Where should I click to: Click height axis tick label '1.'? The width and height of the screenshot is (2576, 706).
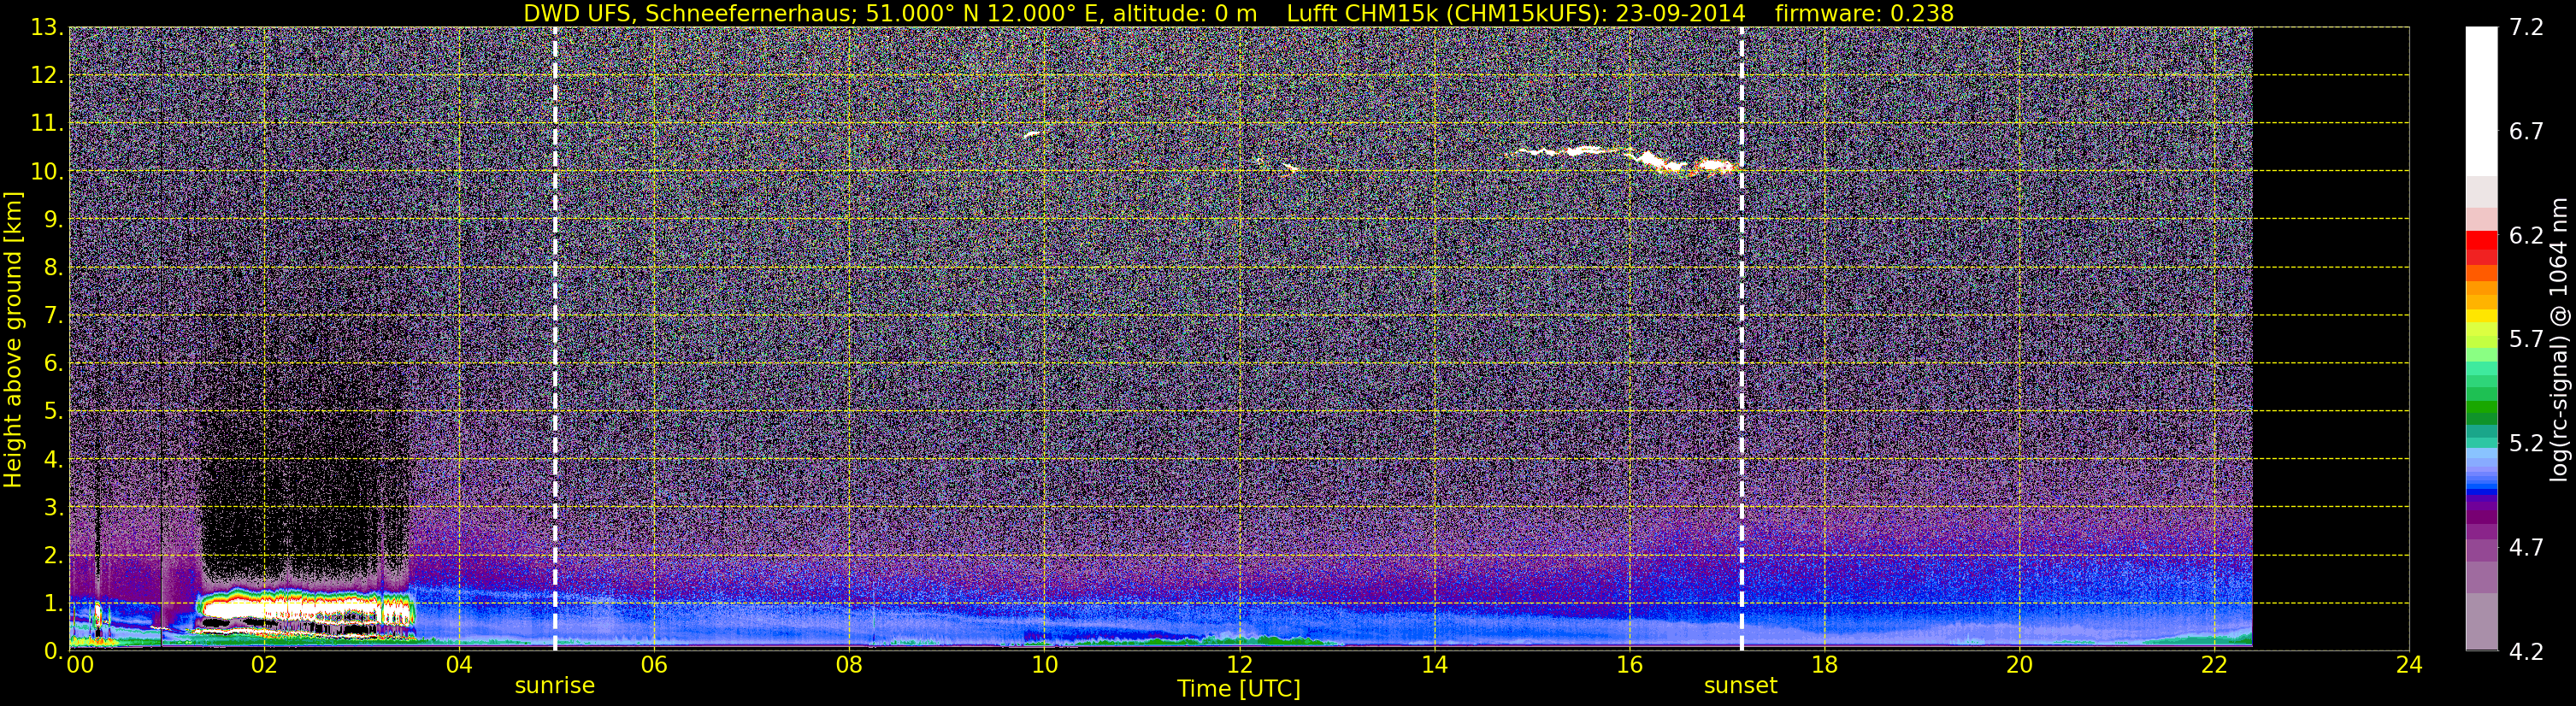(x=53, y=604)
